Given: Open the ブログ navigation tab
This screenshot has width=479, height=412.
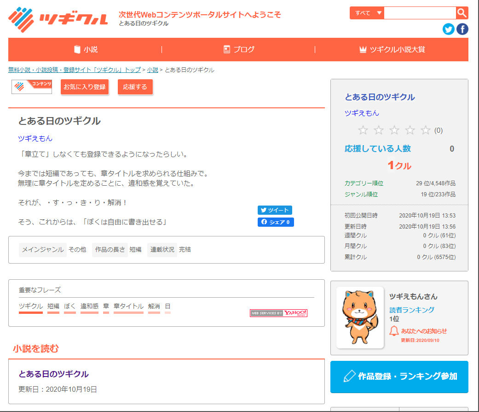Looking at the screenshot, I should (x=238, y=49).
